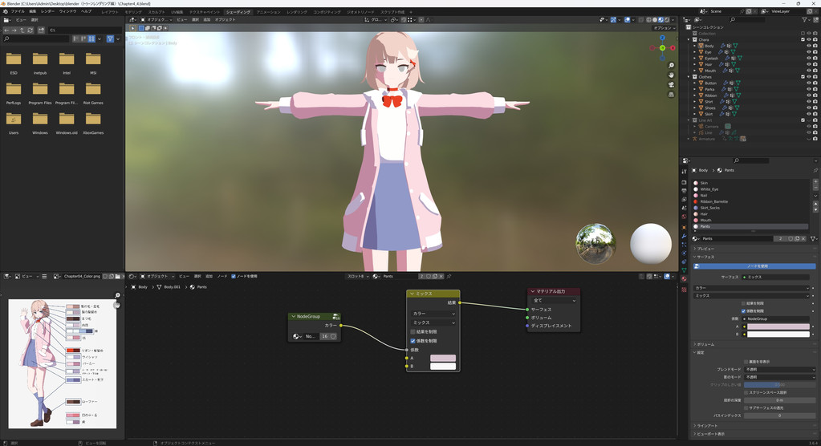
Task: Click the zoom magnifier icon in 3D viewport
Action: point(671,66)
